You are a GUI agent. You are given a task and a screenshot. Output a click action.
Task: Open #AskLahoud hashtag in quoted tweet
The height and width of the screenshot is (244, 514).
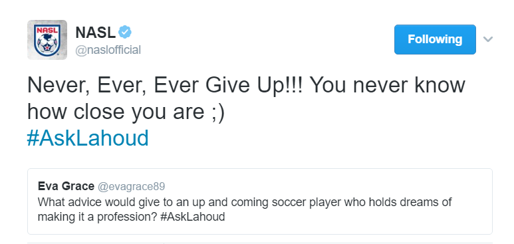193,217
